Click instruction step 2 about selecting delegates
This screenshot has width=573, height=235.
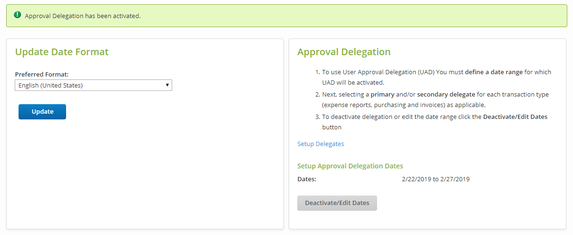tap(435, 99)
